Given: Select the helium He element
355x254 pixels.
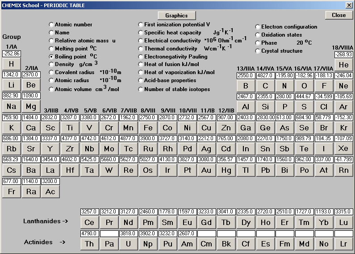Looking at the screenshot, I should [x=343, y=65].
